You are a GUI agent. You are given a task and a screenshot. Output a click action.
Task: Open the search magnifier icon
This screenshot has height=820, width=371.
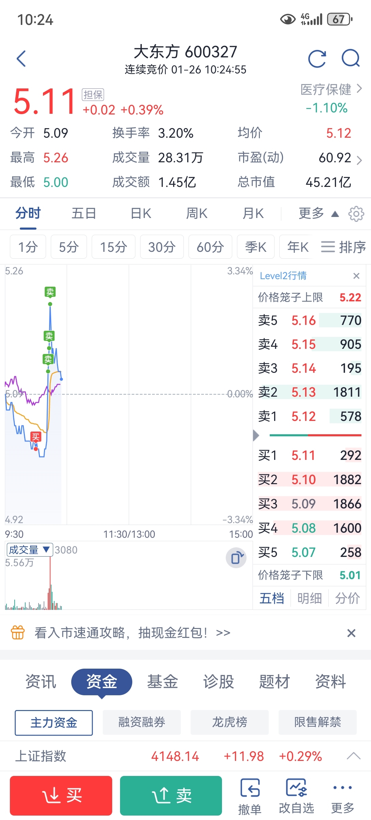tap(351, 58)
